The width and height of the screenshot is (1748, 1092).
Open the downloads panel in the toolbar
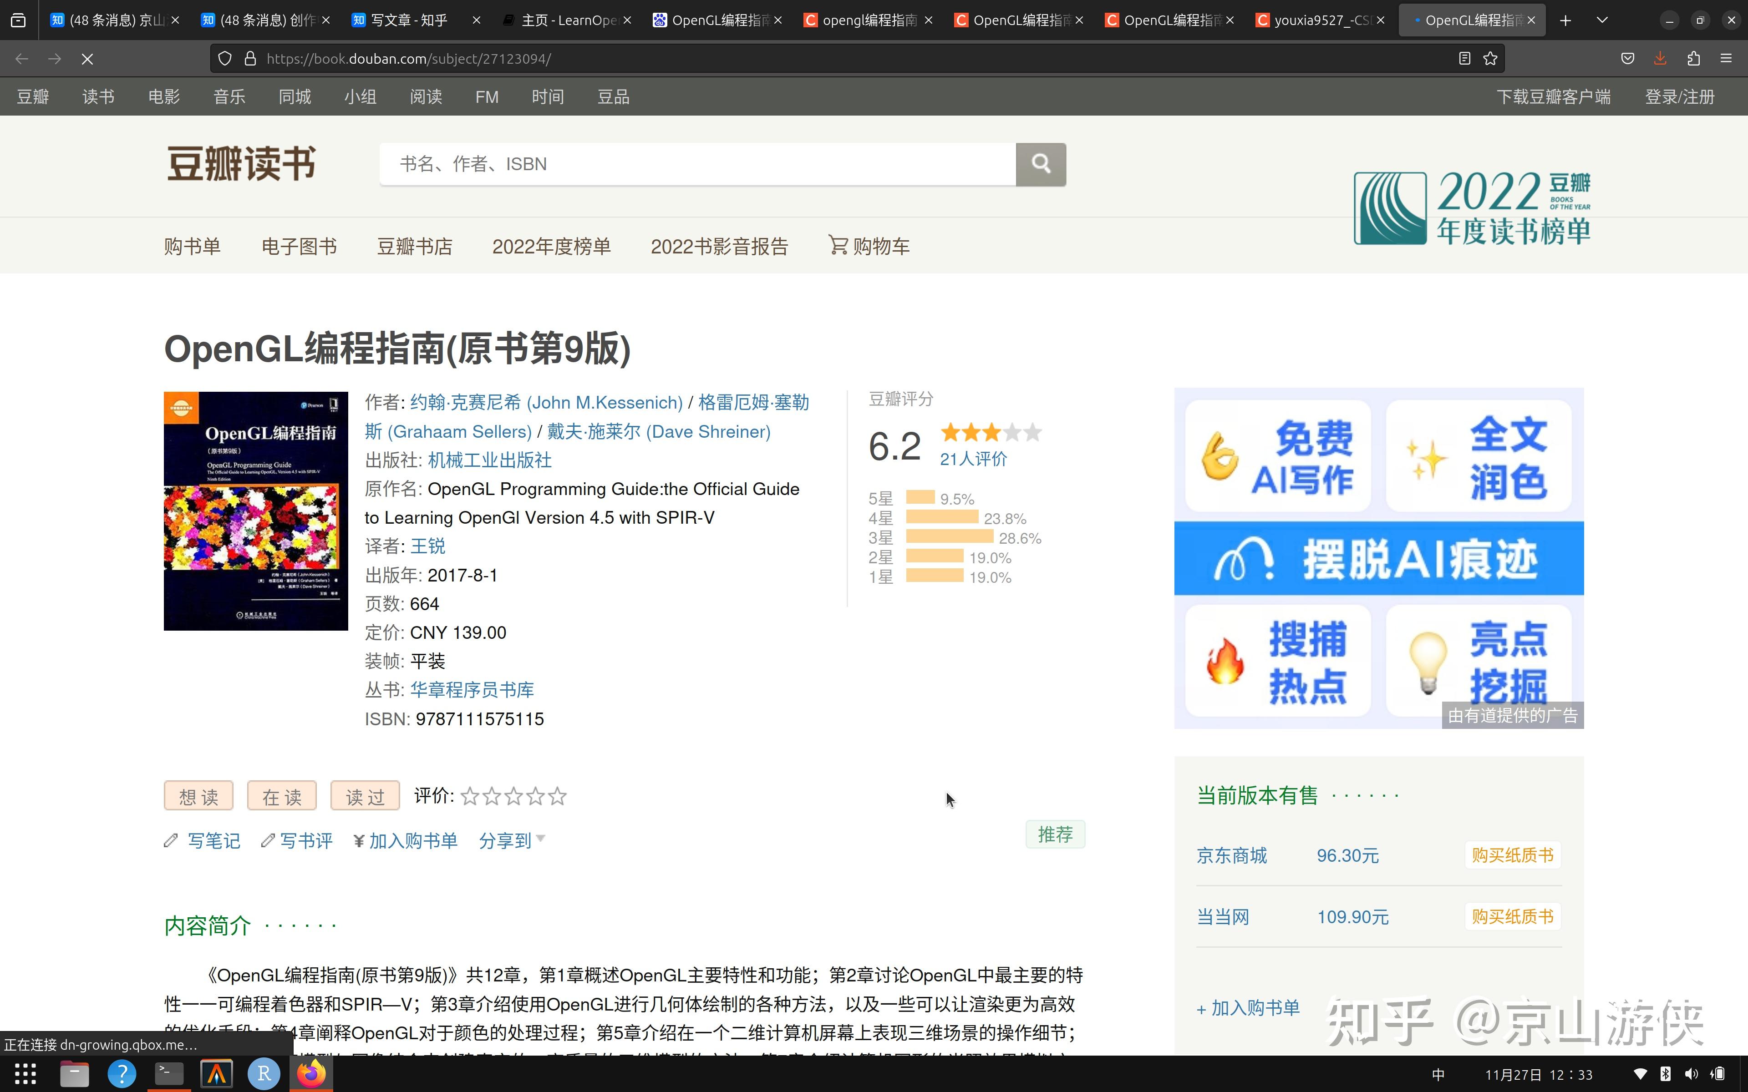click(x=1660, y=59)
